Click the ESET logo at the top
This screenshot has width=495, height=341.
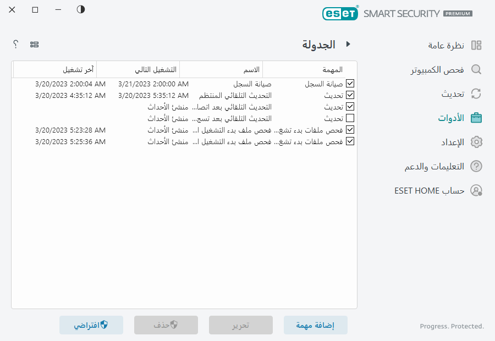pyautogui.click(x=340, y=13)
